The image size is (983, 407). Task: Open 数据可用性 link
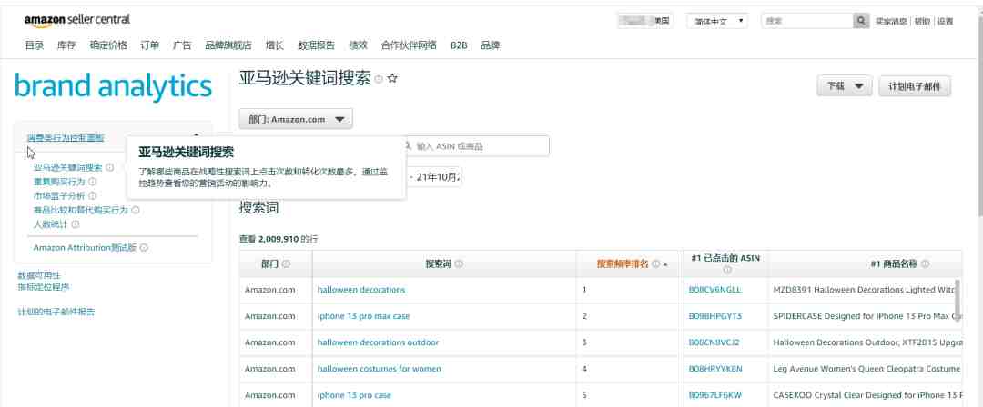click(x=39, y=275)
